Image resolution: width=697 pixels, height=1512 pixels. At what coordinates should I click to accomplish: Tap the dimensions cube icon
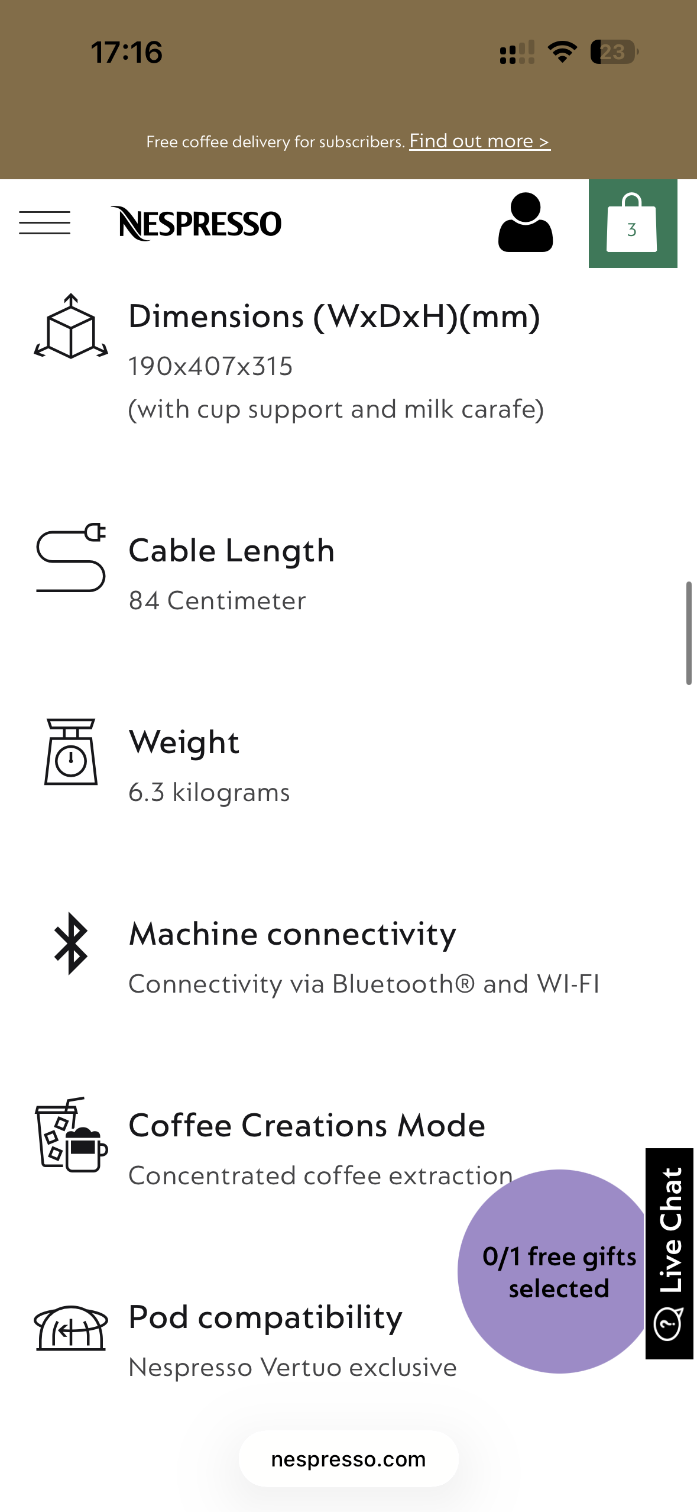coord(71,326)
